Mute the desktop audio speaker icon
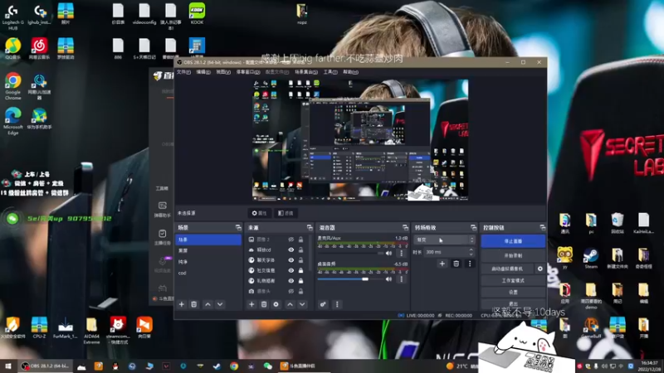 coord(388,279)
